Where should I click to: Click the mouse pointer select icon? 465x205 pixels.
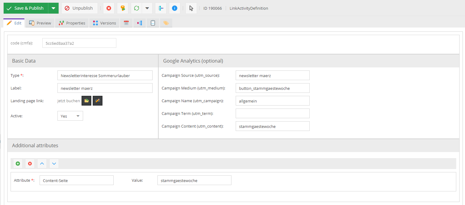(191, 8)
